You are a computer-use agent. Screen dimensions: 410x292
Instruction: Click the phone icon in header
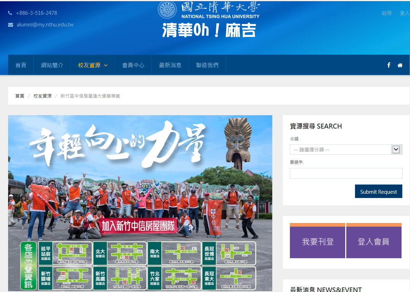click(10, 13)
